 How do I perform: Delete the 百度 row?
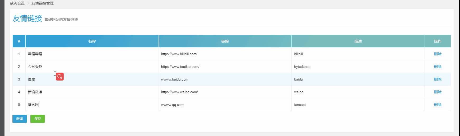(x=438, y=79)
